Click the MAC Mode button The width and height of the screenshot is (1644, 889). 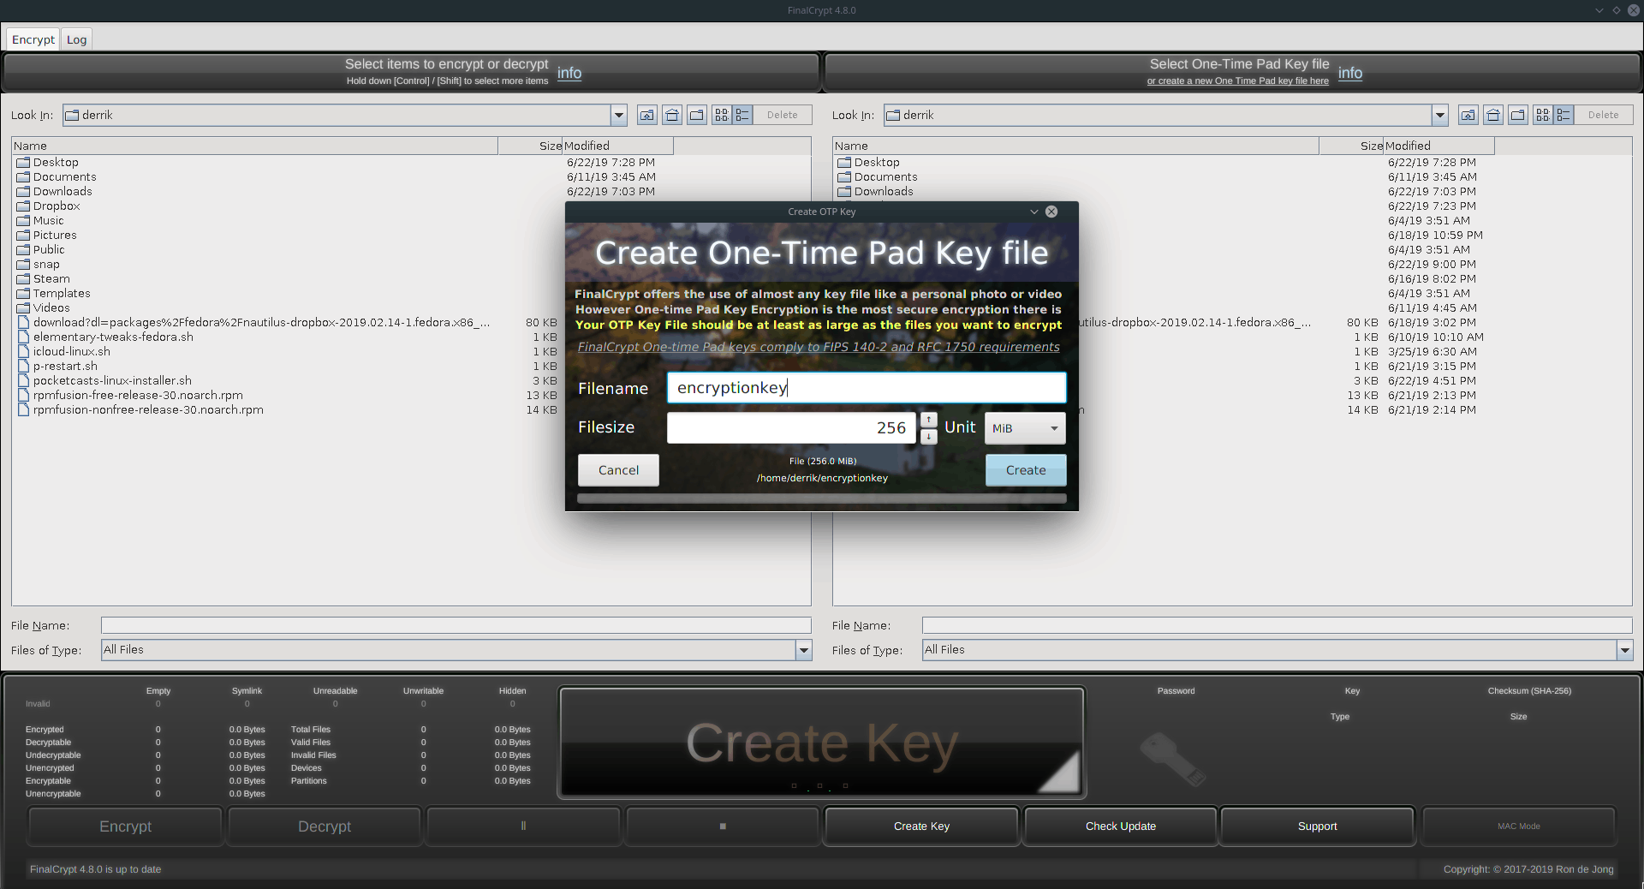click(1519, 826)
